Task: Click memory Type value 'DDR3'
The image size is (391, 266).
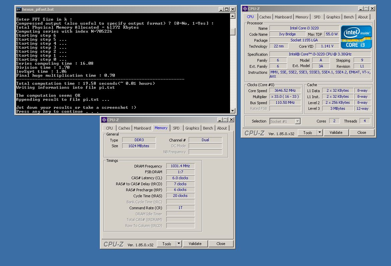Action: click(x=139, y=140)
